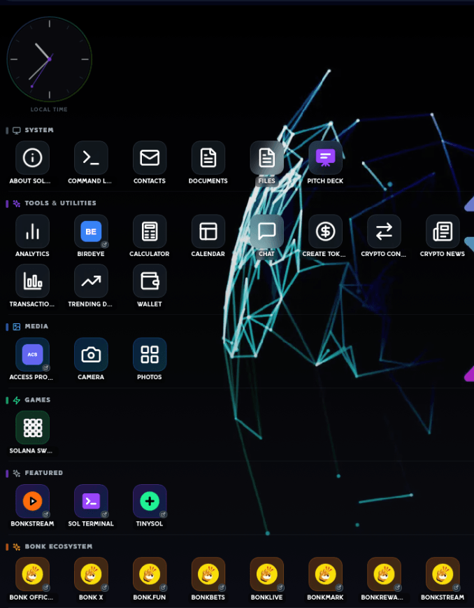Launch the Solana Sweeper game icon
Image resolution: width=474 pixels, height=608 pixels.
pyautogui.click(x=33, y=427)
